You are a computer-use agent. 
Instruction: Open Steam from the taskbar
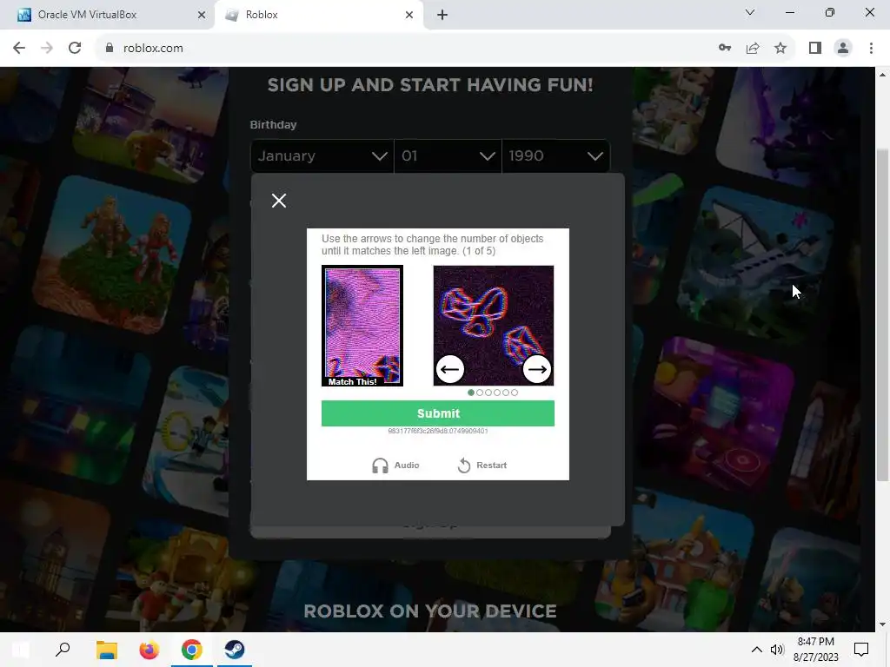[x=235, y=650]
